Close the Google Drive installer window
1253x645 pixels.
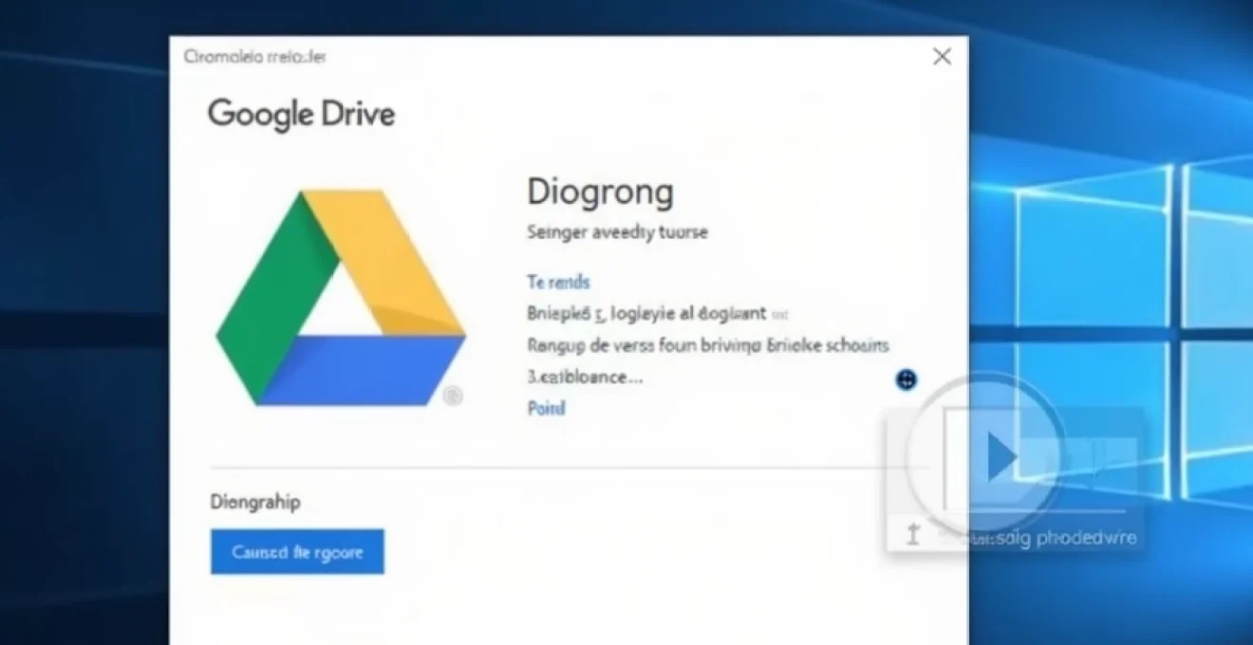(941, 56)
